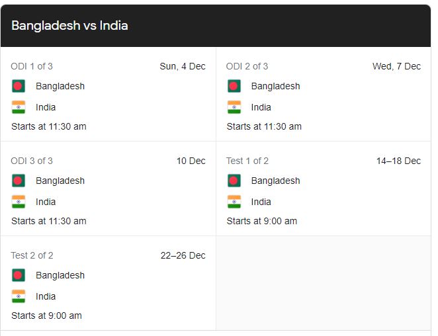
Task: Click India flag in ODI 1 of 3
Action: tap(19, 107)
